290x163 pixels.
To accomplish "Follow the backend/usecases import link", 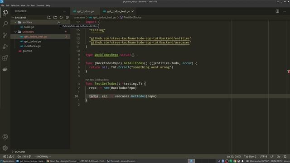I will point(140,43).
